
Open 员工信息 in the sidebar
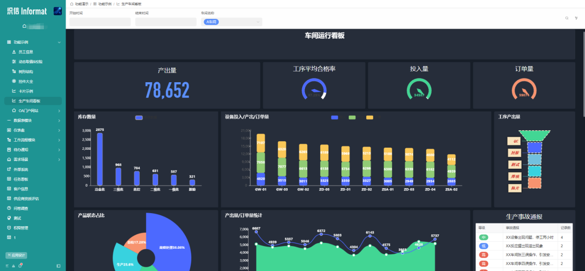(26, 52)
